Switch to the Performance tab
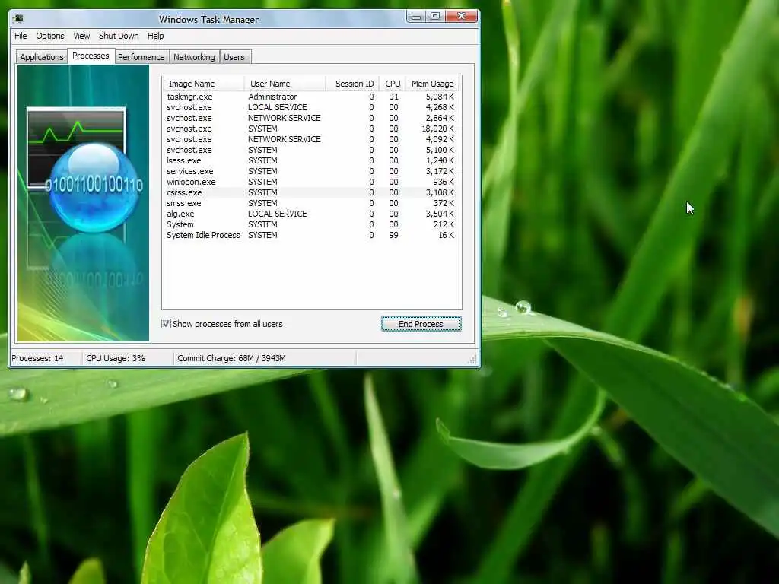This screenshot has width=779, height=584. (x=141, y=57)
